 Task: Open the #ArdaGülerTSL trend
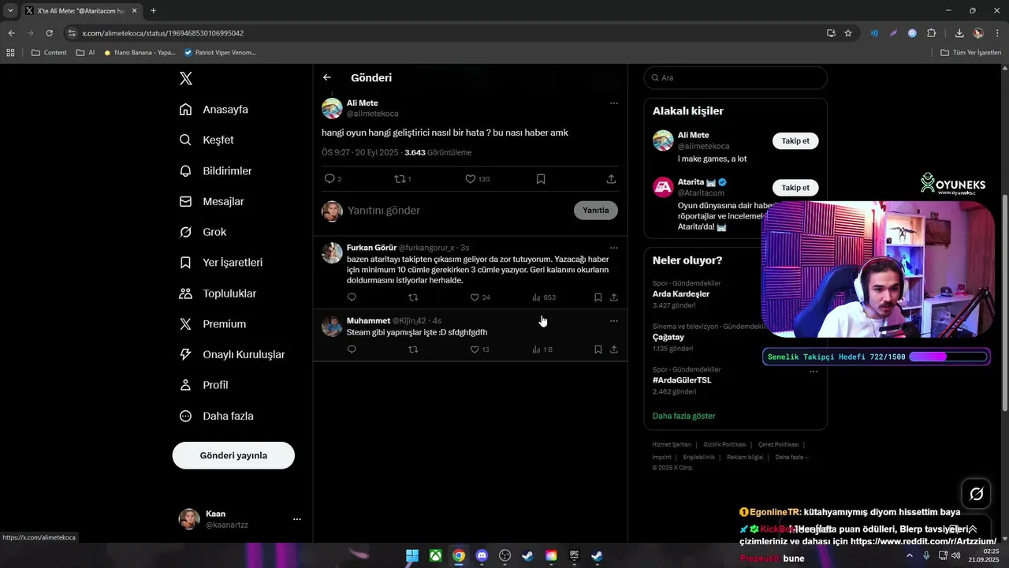point(682,380)
